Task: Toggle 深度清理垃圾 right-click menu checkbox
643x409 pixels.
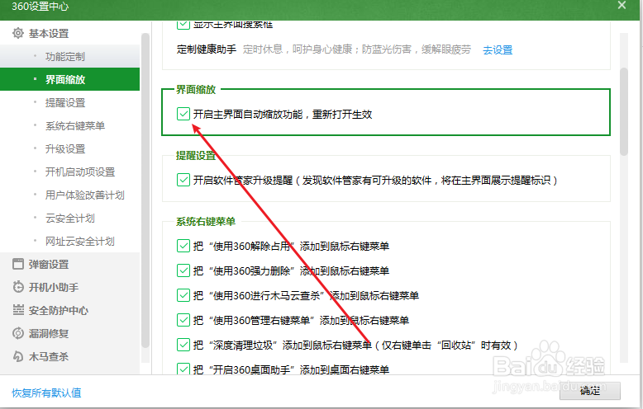Action: point(183,345)
